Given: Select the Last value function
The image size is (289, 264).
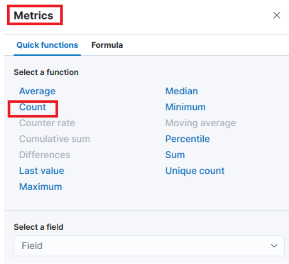Looking at the screenshot, I should tap(41, 171).
